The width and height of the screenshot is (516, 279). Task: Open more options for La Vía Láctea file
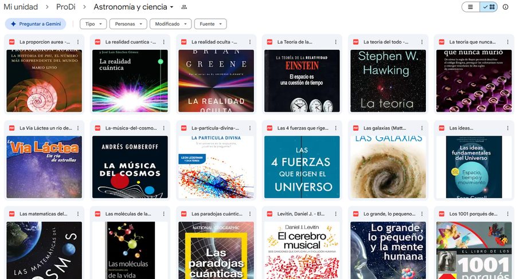(78, 128)
